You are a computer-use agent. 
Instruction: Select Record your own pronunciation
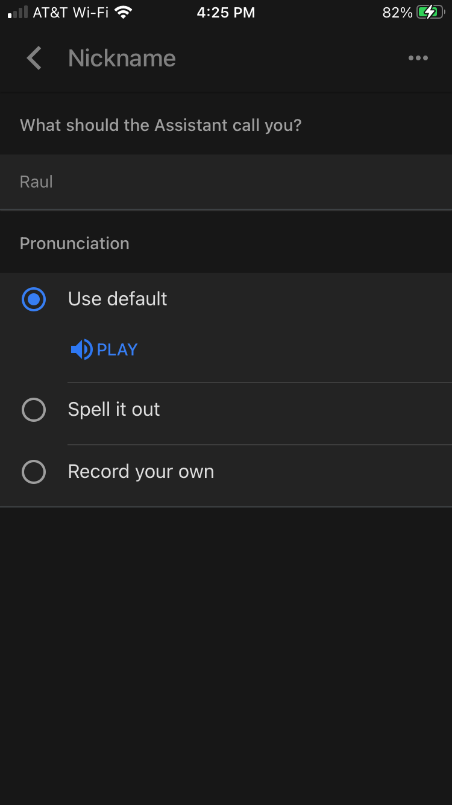[x=34, y=472]
